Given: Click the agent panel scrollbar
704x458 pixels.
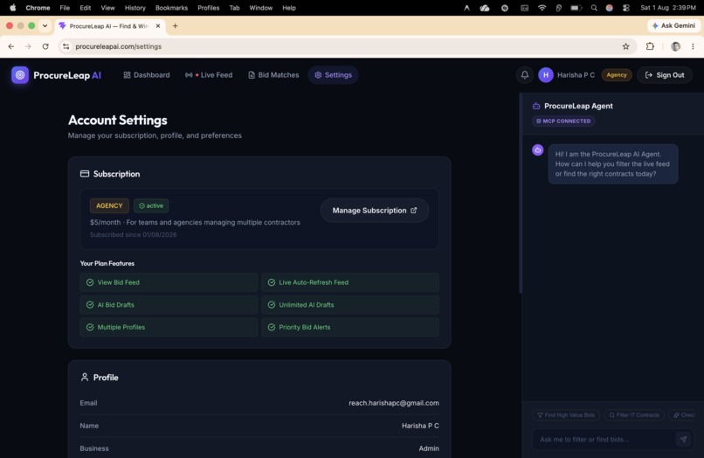Looking at the screenshot, I should click(x=521, y=193).
